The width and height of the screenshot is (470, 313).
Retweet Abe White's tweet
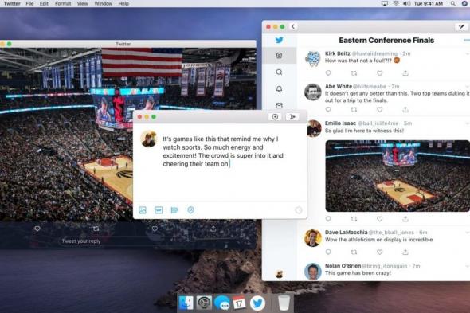[x=354, y=109]
